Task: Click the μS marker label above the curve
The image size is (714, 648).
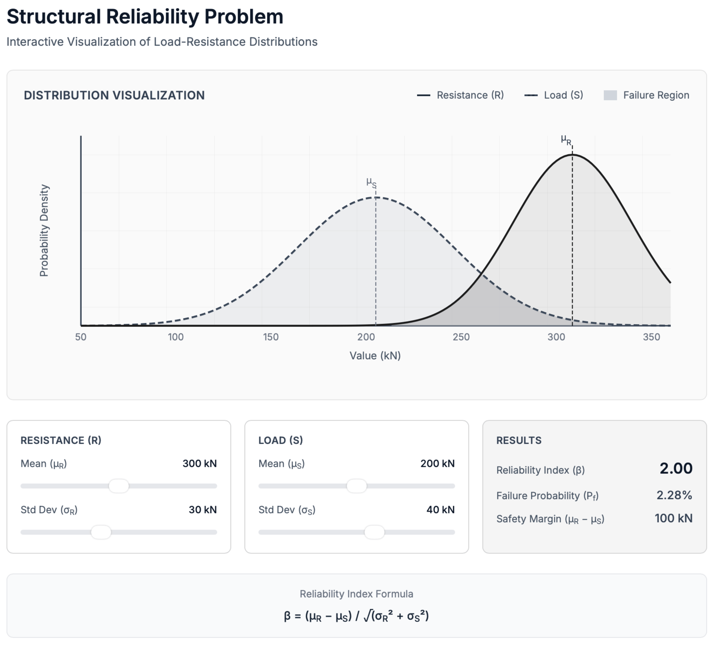Action: point(371,183)
